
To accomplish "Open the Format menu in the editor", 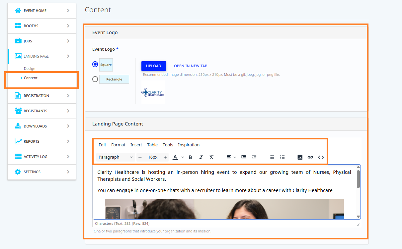I will 118,145.
